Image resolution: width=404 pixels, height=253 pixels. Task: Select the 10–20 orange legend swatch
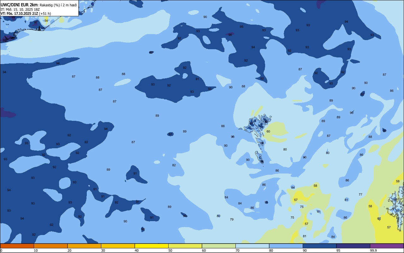tap(50, 246)
